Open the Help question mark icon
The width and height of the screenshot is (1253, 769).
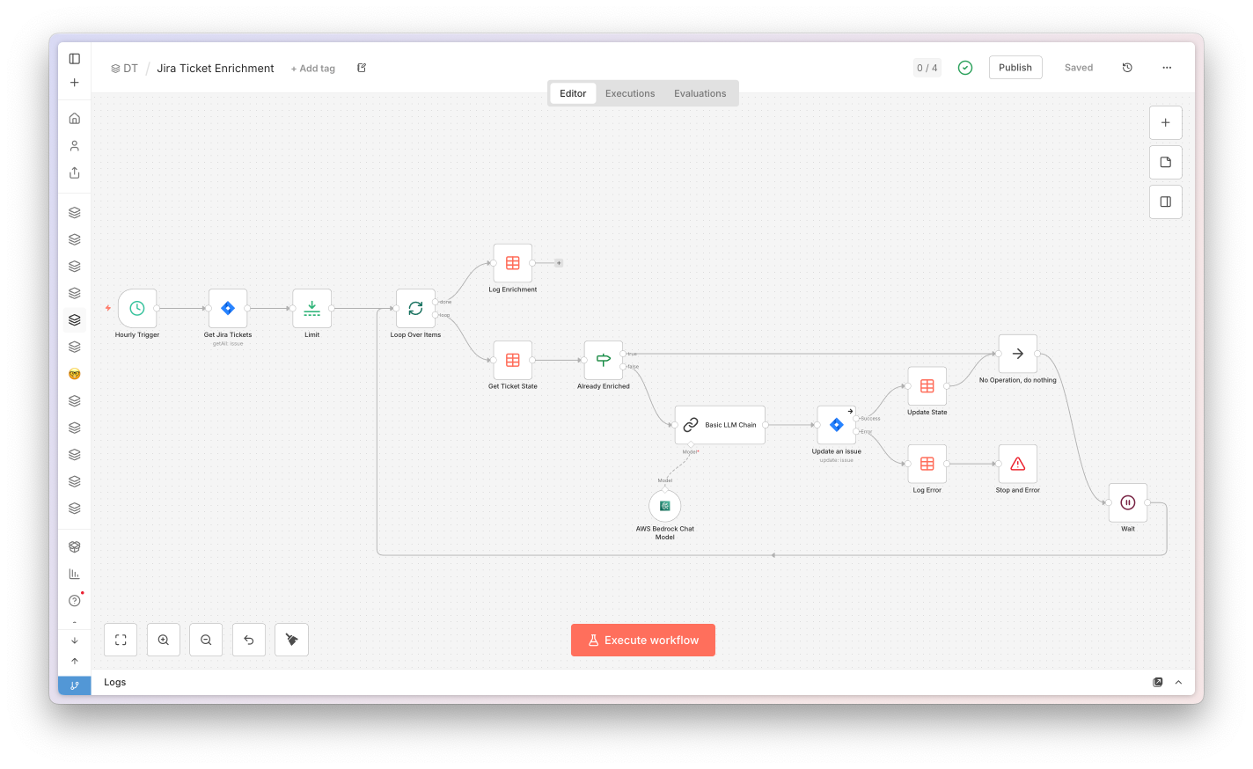[75, 601]
